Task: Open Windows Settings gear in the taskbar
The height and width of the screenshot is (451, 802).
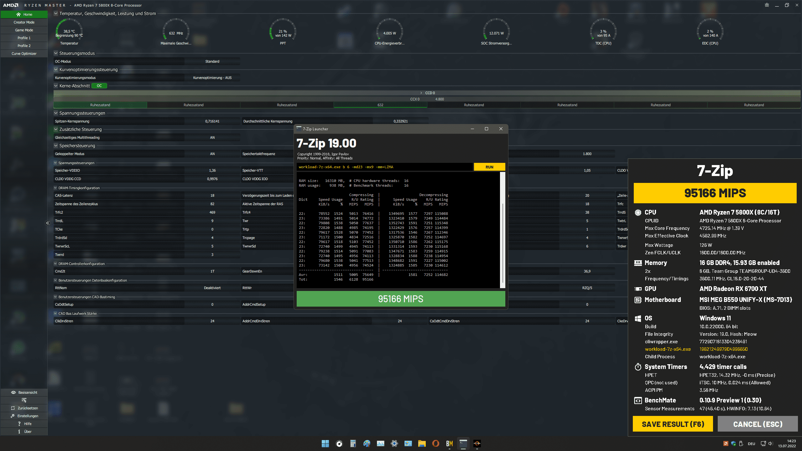Action: point(394,443)
